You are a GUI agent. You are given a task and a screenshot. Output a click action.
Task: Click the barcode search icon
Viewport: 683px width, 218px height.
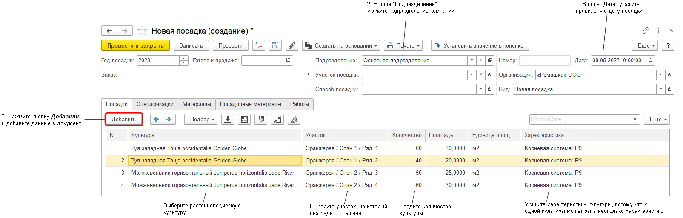coord(260,119)
